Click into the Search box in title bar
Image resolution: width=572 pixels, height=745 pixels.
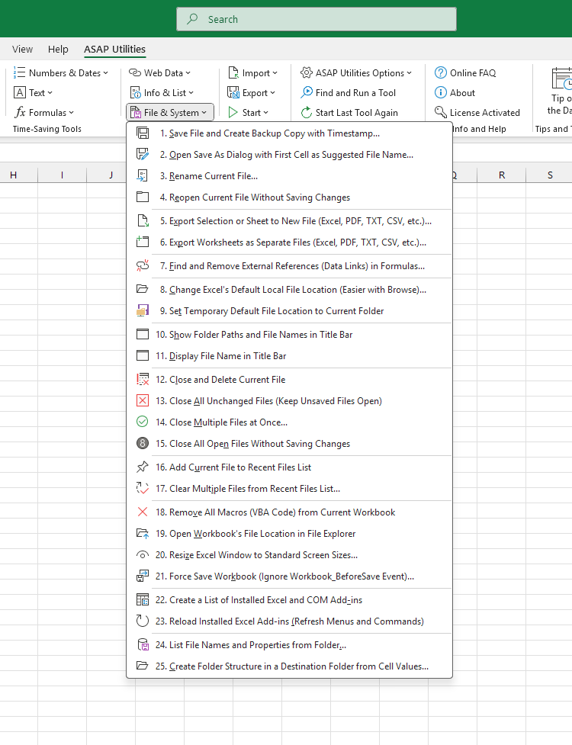pos(317,19)
